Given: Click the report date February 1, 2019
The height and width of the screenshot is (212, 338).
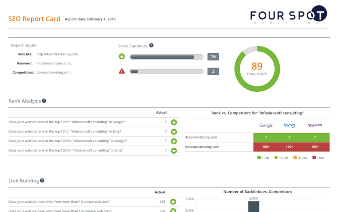Looking at the screenshot, I should [x=90, y=19].
